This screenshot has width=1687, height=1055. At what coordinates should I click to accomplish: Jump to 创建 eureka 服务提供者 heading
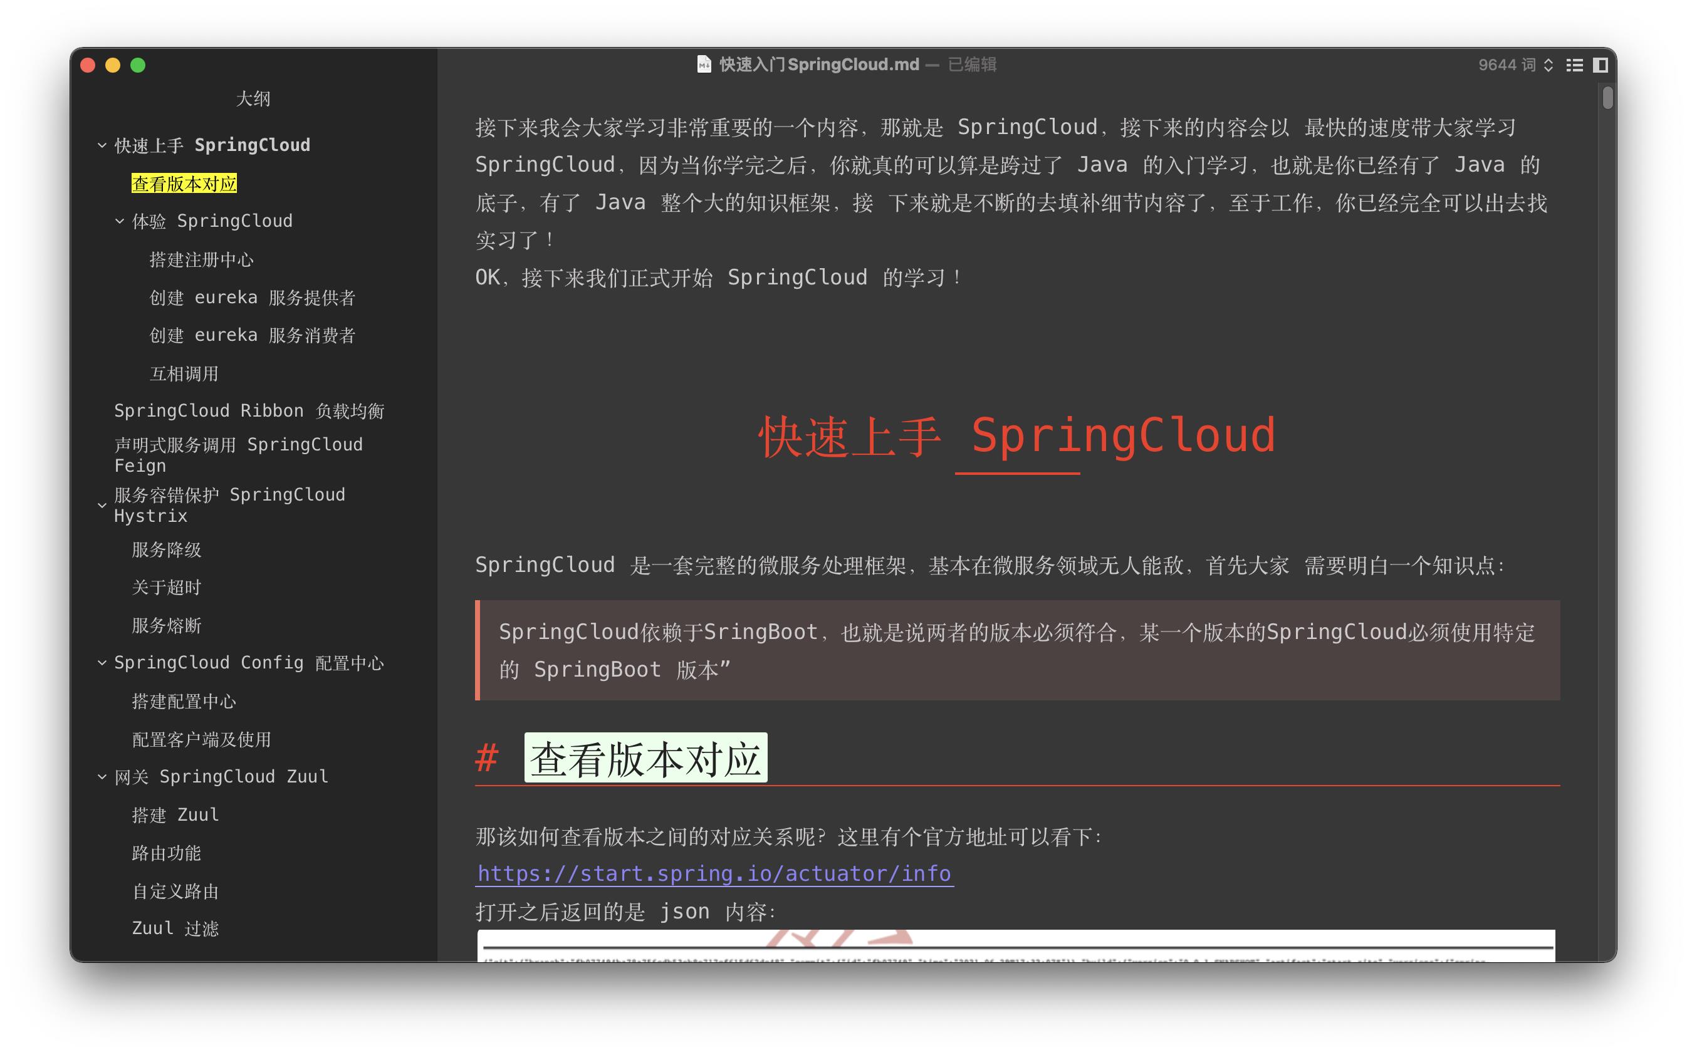tap(253, 297)
